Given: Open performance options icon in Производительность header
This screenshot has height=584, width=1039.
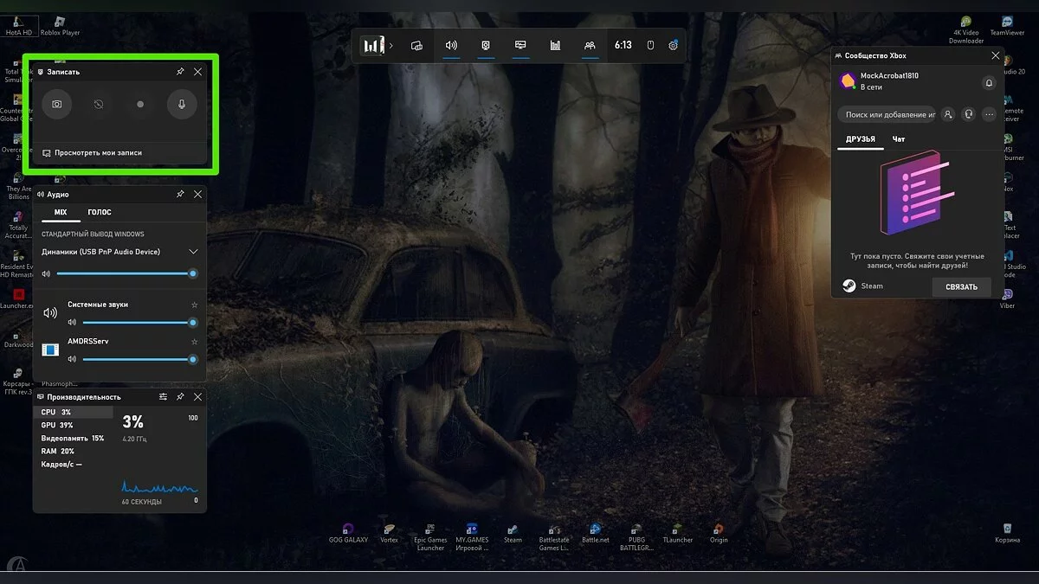Looking at the screenshot, I should point(163,396).
